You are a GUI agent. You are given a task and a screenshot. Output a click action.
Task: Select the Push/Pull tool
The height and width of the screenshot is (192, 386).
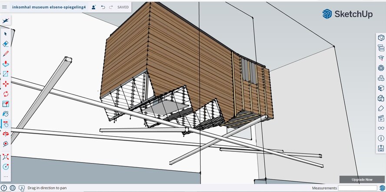[6, 64]
